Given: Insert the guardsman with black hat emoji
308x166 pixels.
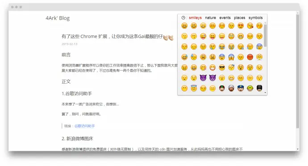Looking at the screenshot, I should point(259,88).
